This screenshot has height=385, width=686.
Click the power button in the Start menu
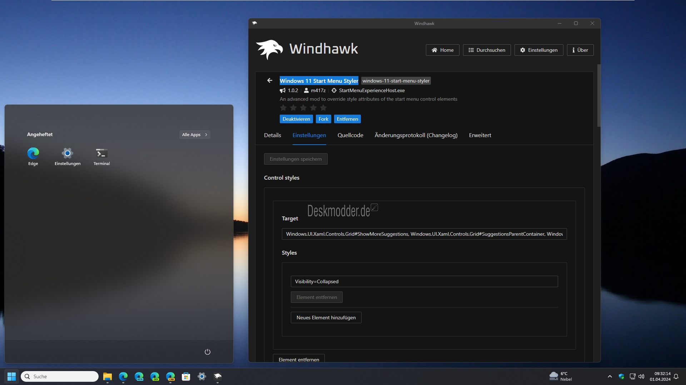[x=208, y=352]
